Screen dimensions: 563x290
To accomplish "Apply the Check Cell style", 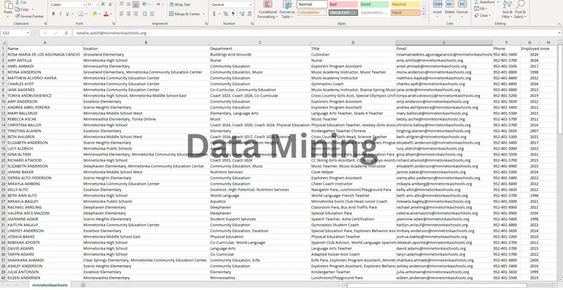I will pos(343,12).
